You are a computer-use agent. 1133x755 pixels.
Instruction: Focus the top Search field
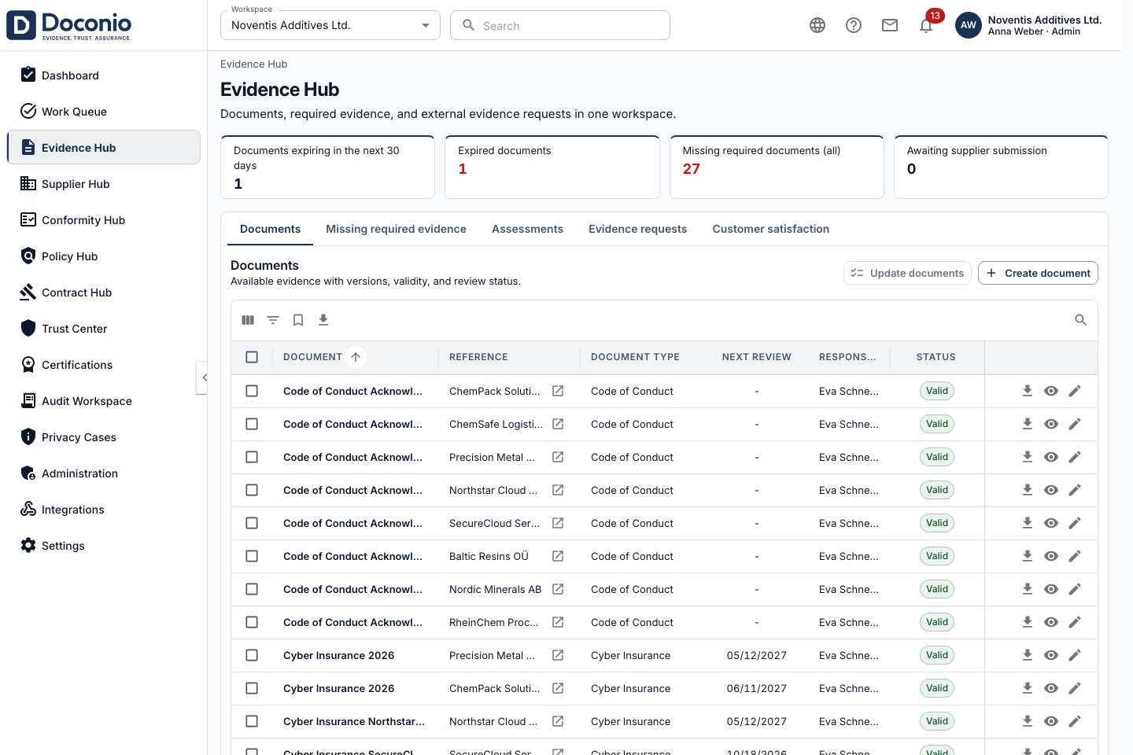[x=560, y=25]
